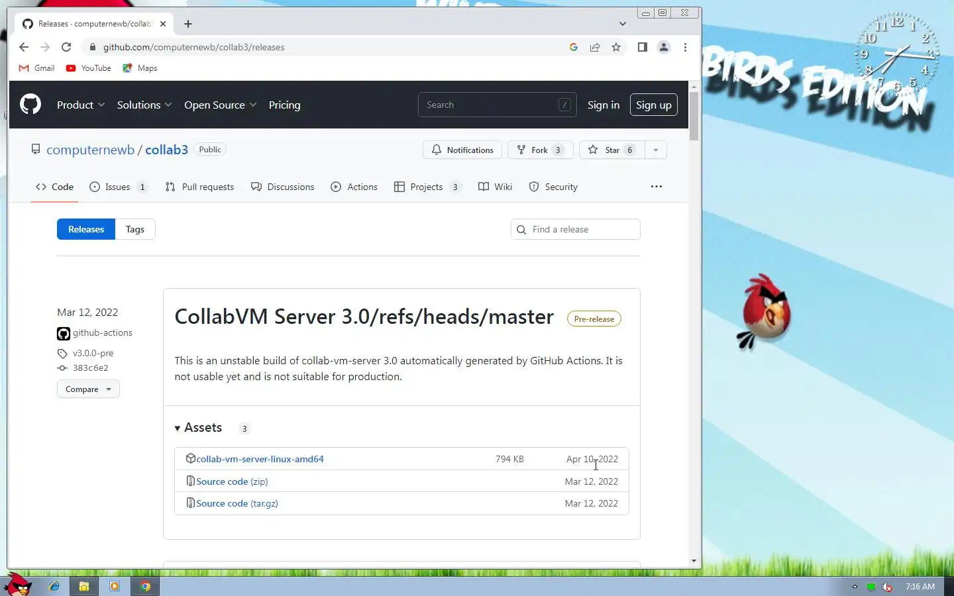The image size is (954, 596).
Task: Open a new browser tab with plus icon
Action: (188, 24)
